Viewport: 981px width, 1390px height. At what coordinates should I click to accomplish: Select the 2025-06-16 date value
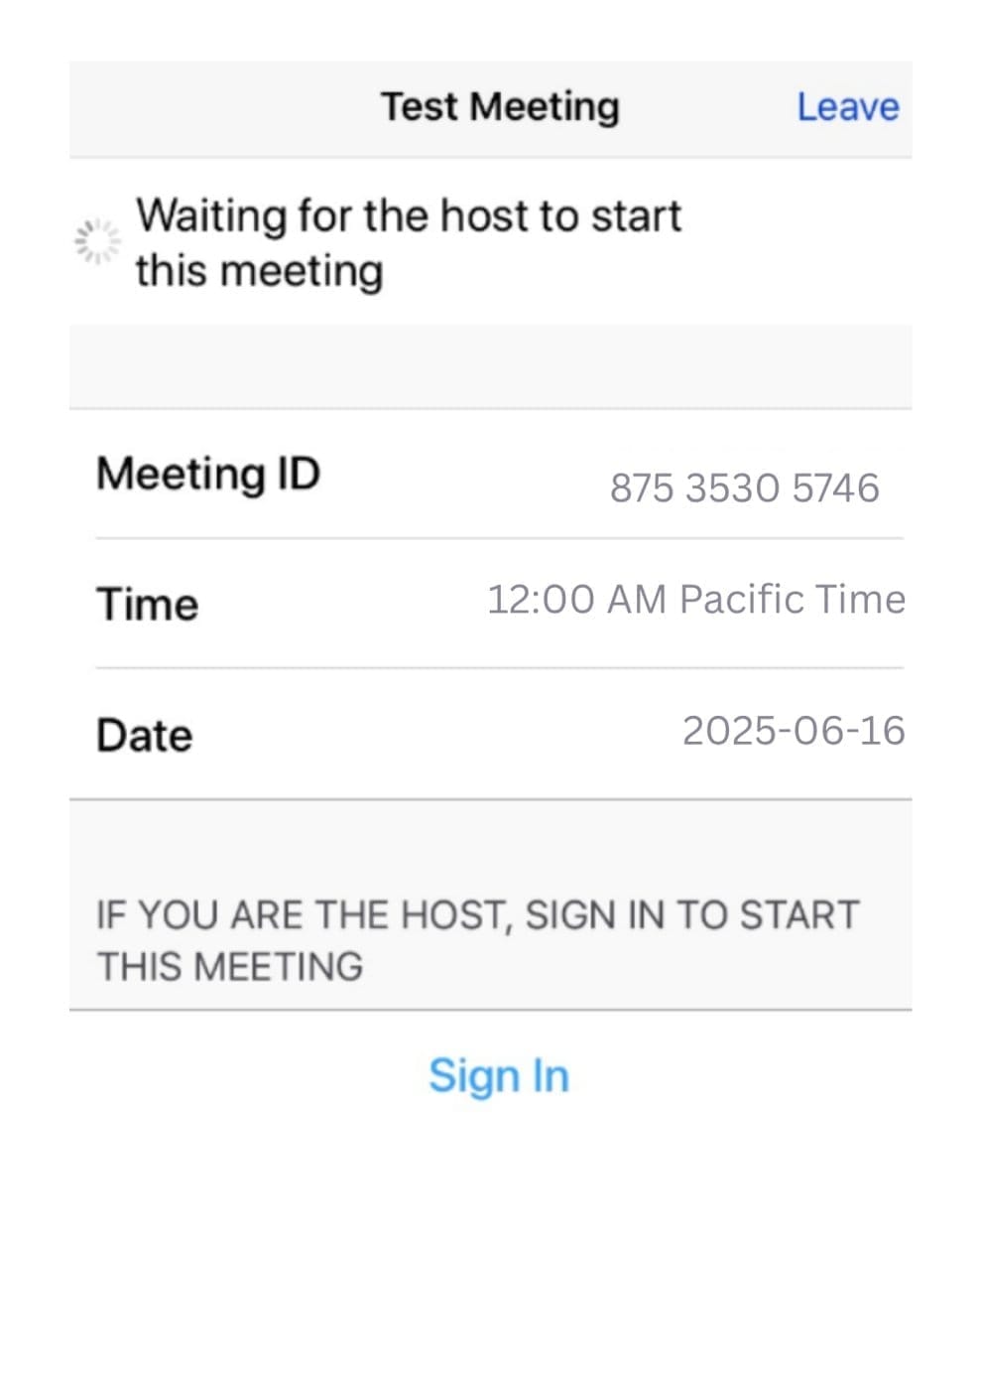[x=795, y=731]
